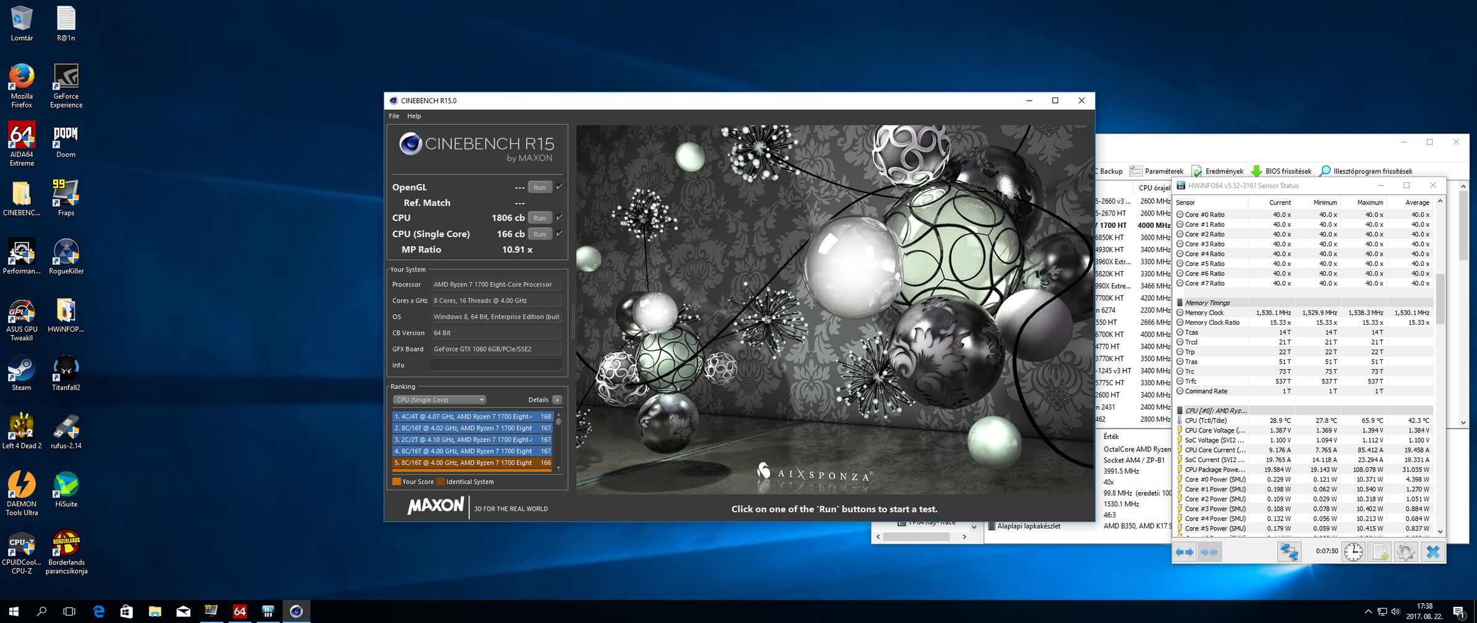The height and width of the screenshot is (623, 1477).
Task: Run the OpenGL benchmark
Action: [x=539, y=187]
